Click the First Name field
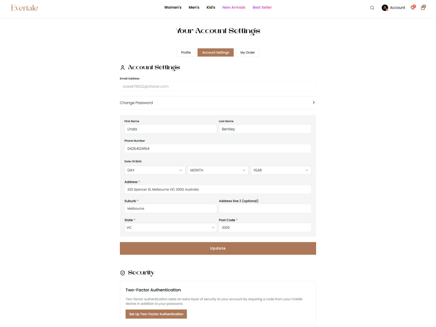Viewport: 436px width, 327px height. (x=170, y=129)
